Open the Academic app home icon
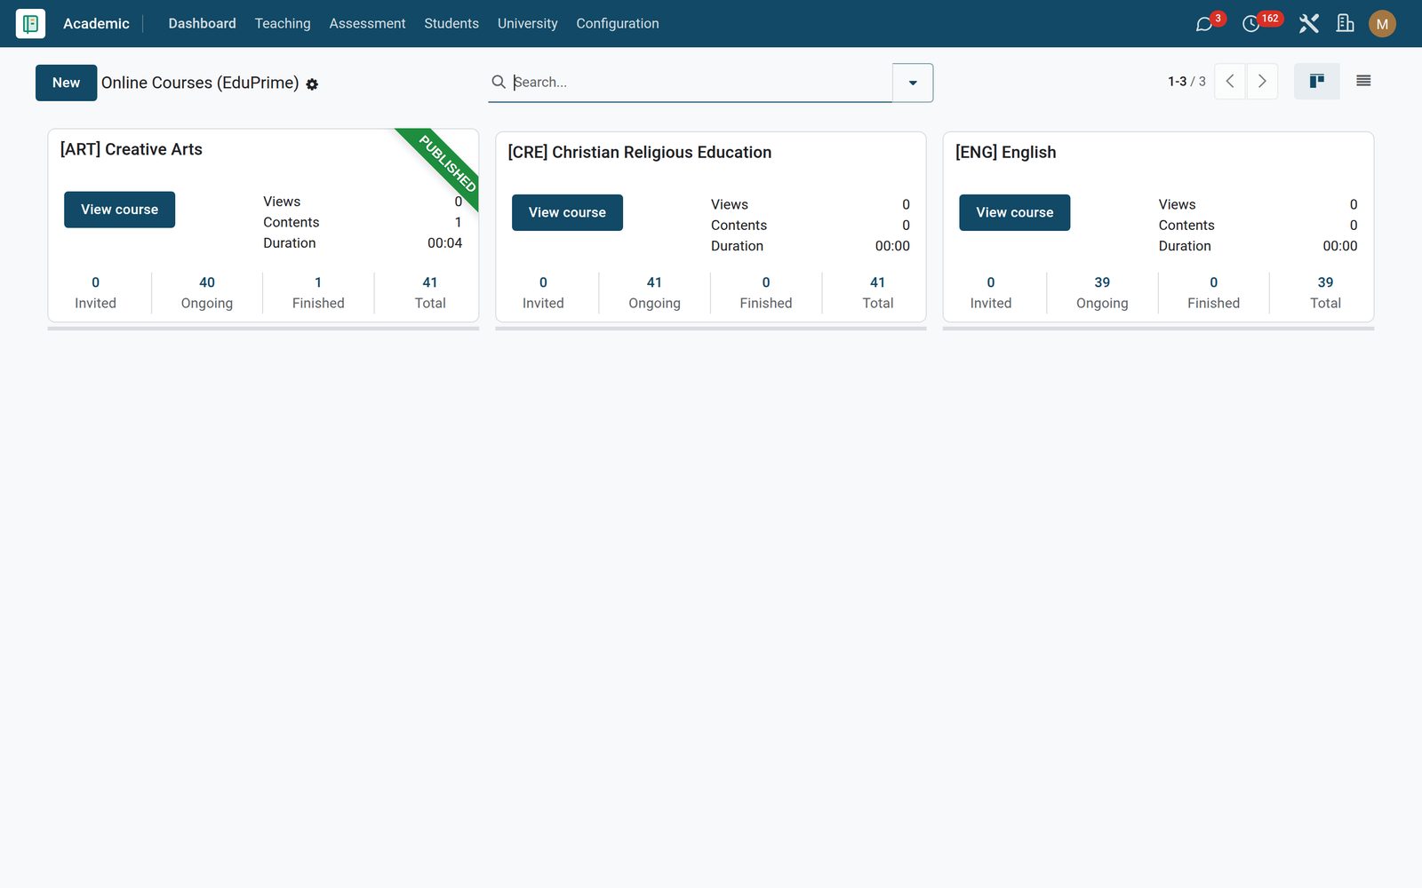1422x888 pixels. 30,23
